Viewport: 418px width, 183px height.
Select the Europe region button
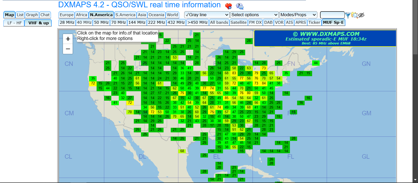pos(67,15)
